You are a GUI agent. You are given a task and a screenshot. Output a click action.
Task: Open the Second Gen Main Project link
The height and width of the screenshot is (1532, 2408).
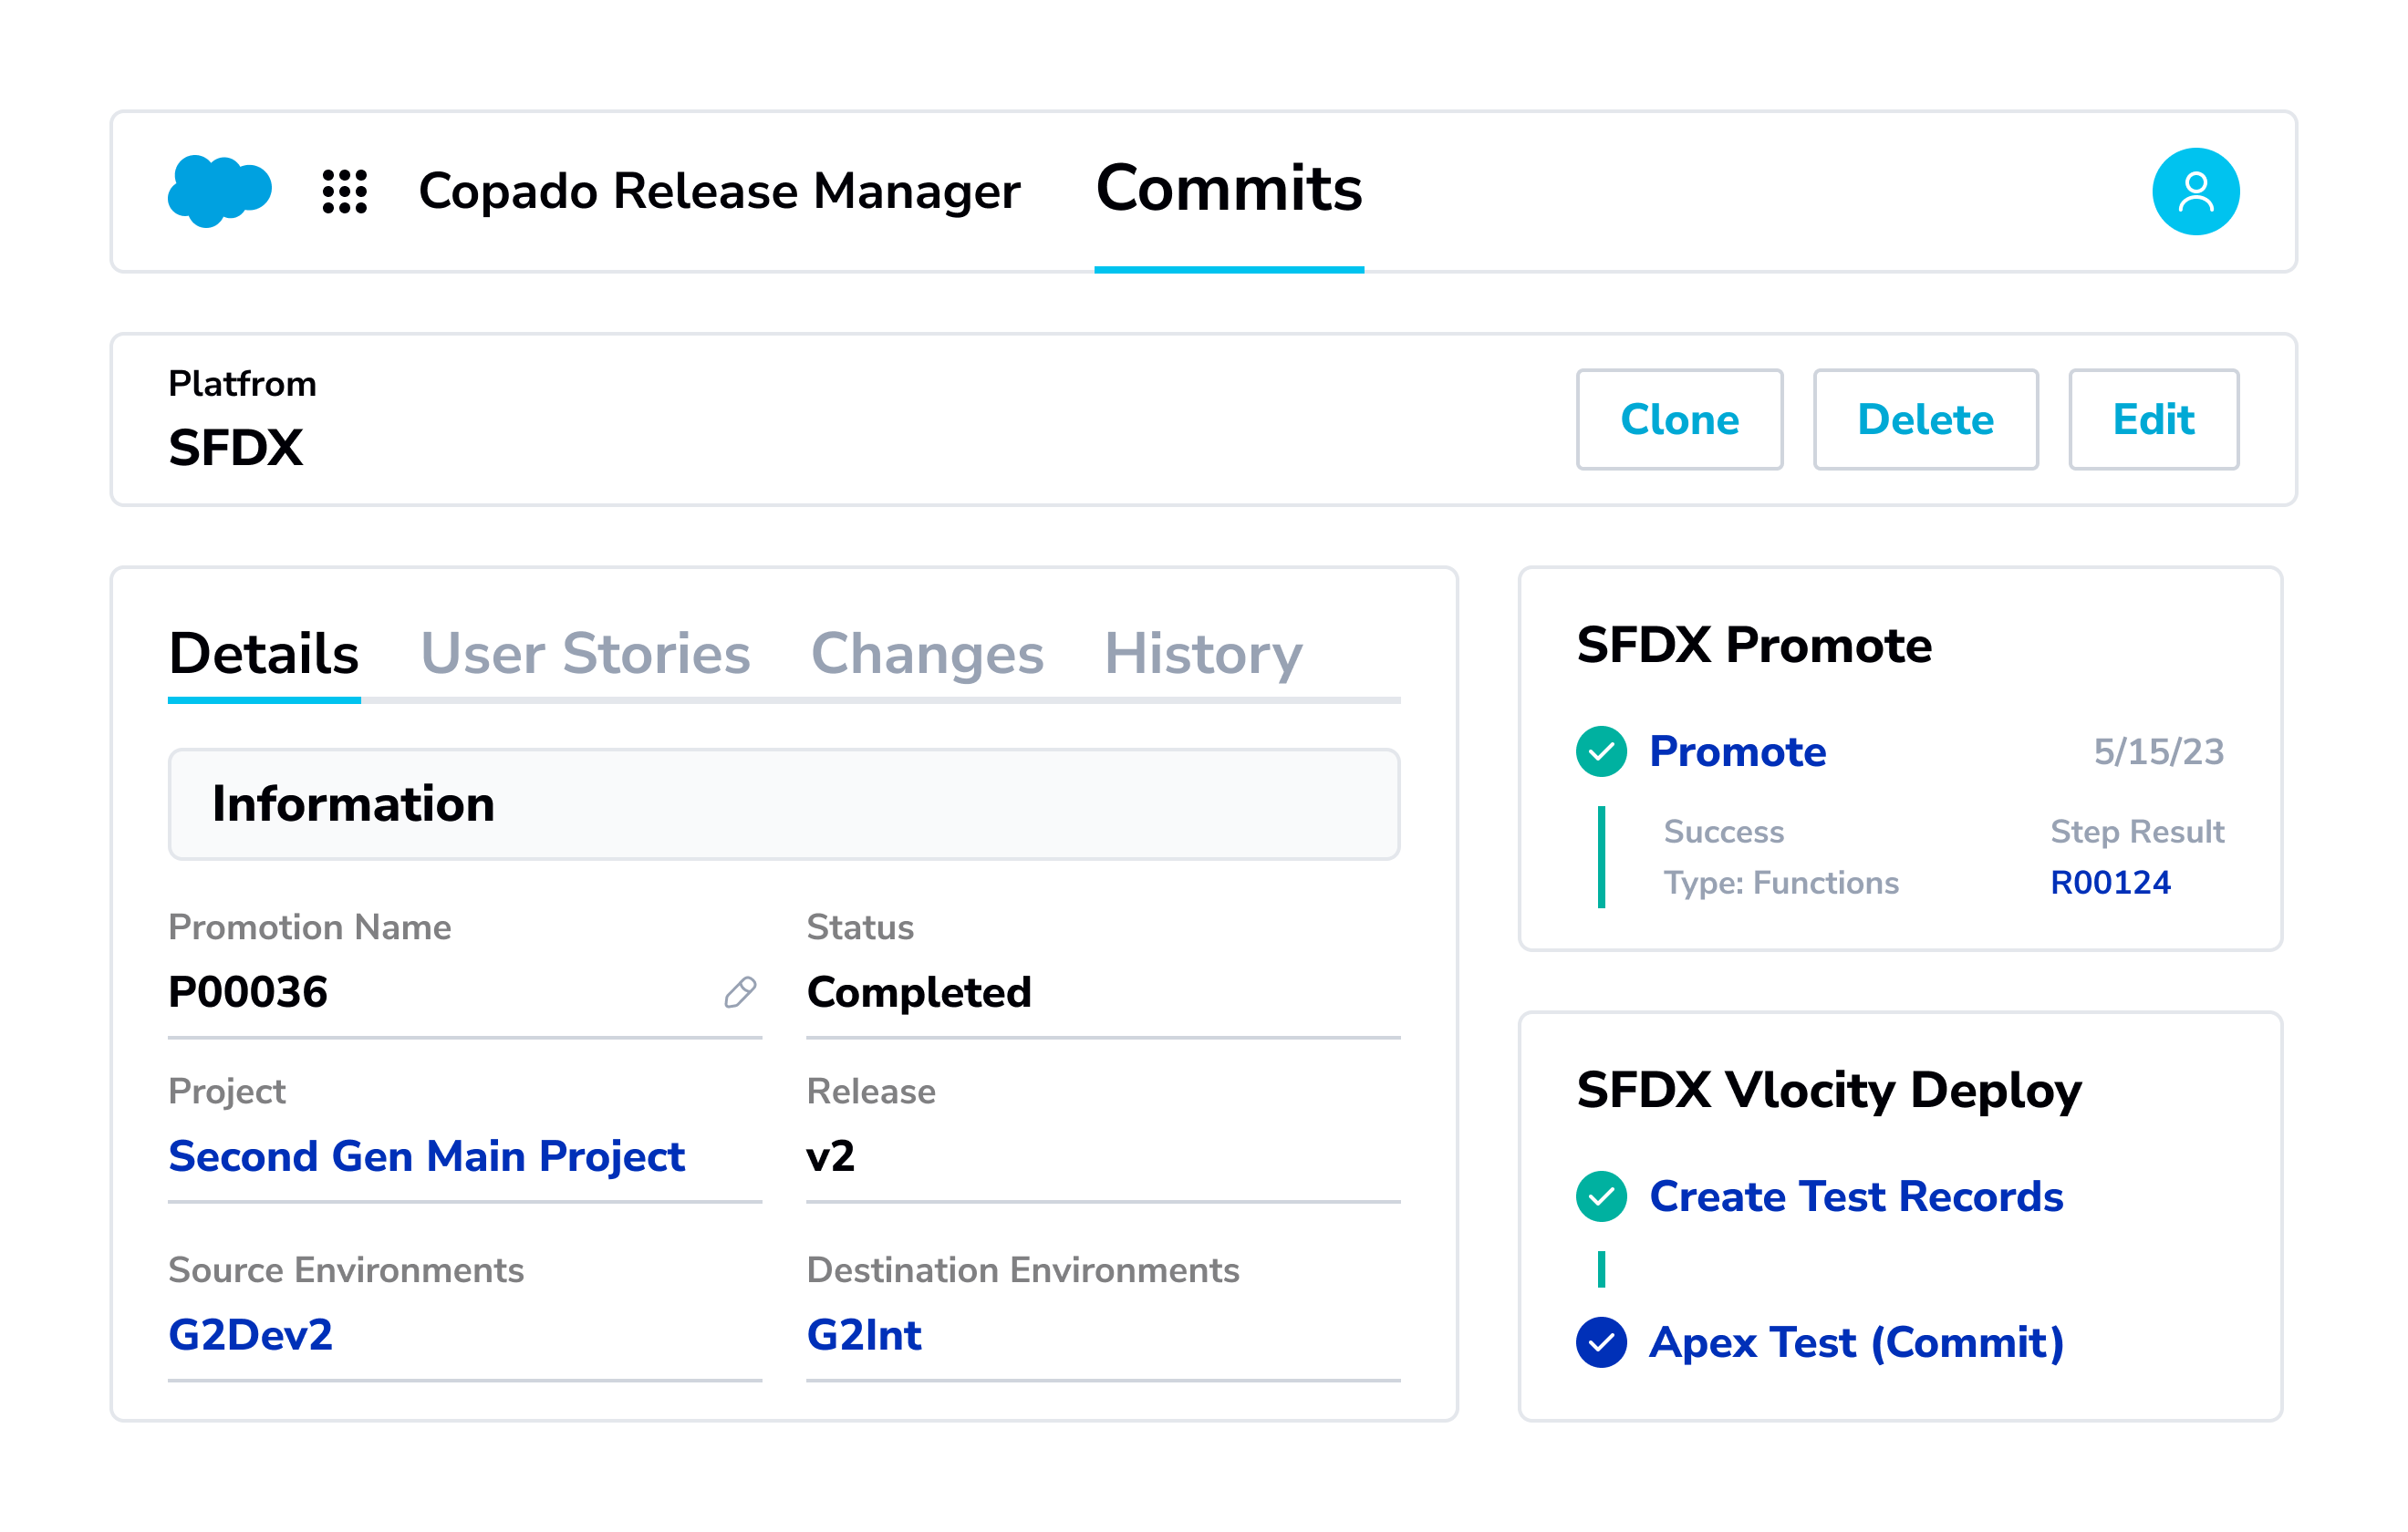[426, 1157]
